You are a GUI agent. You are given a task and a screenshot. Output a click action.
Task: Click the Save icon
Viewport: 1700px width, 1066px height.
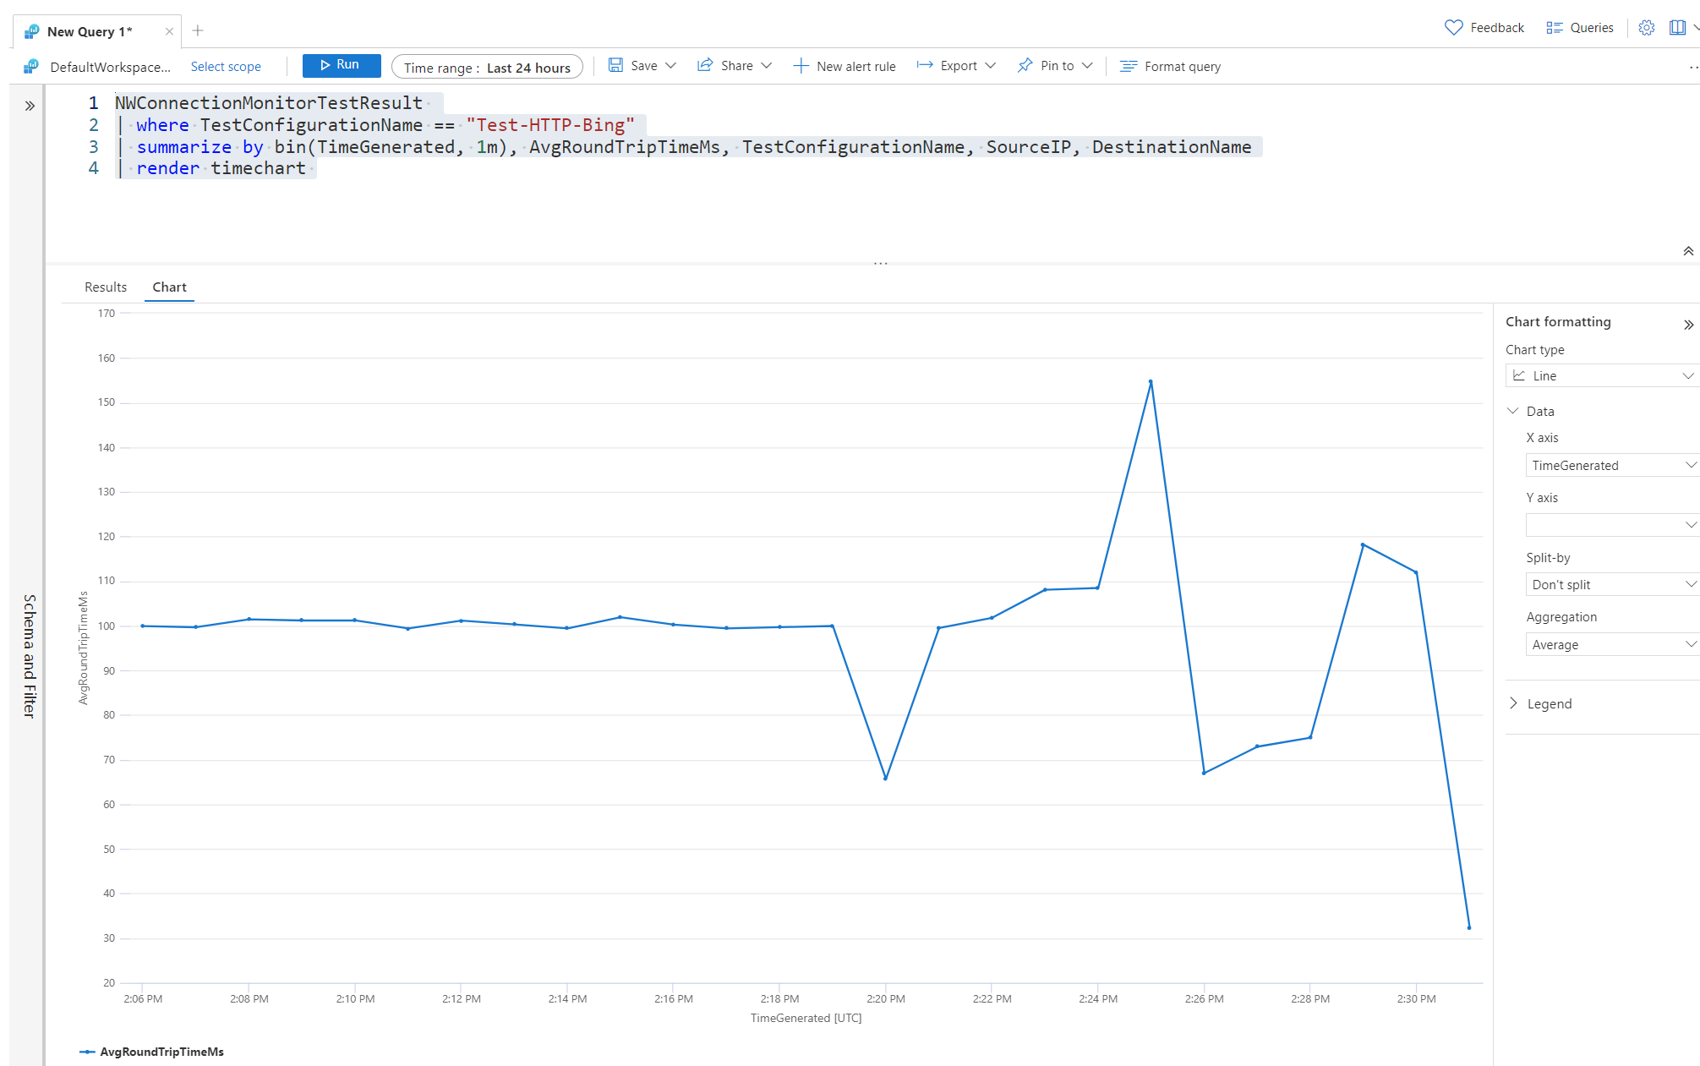click(616, 65)
